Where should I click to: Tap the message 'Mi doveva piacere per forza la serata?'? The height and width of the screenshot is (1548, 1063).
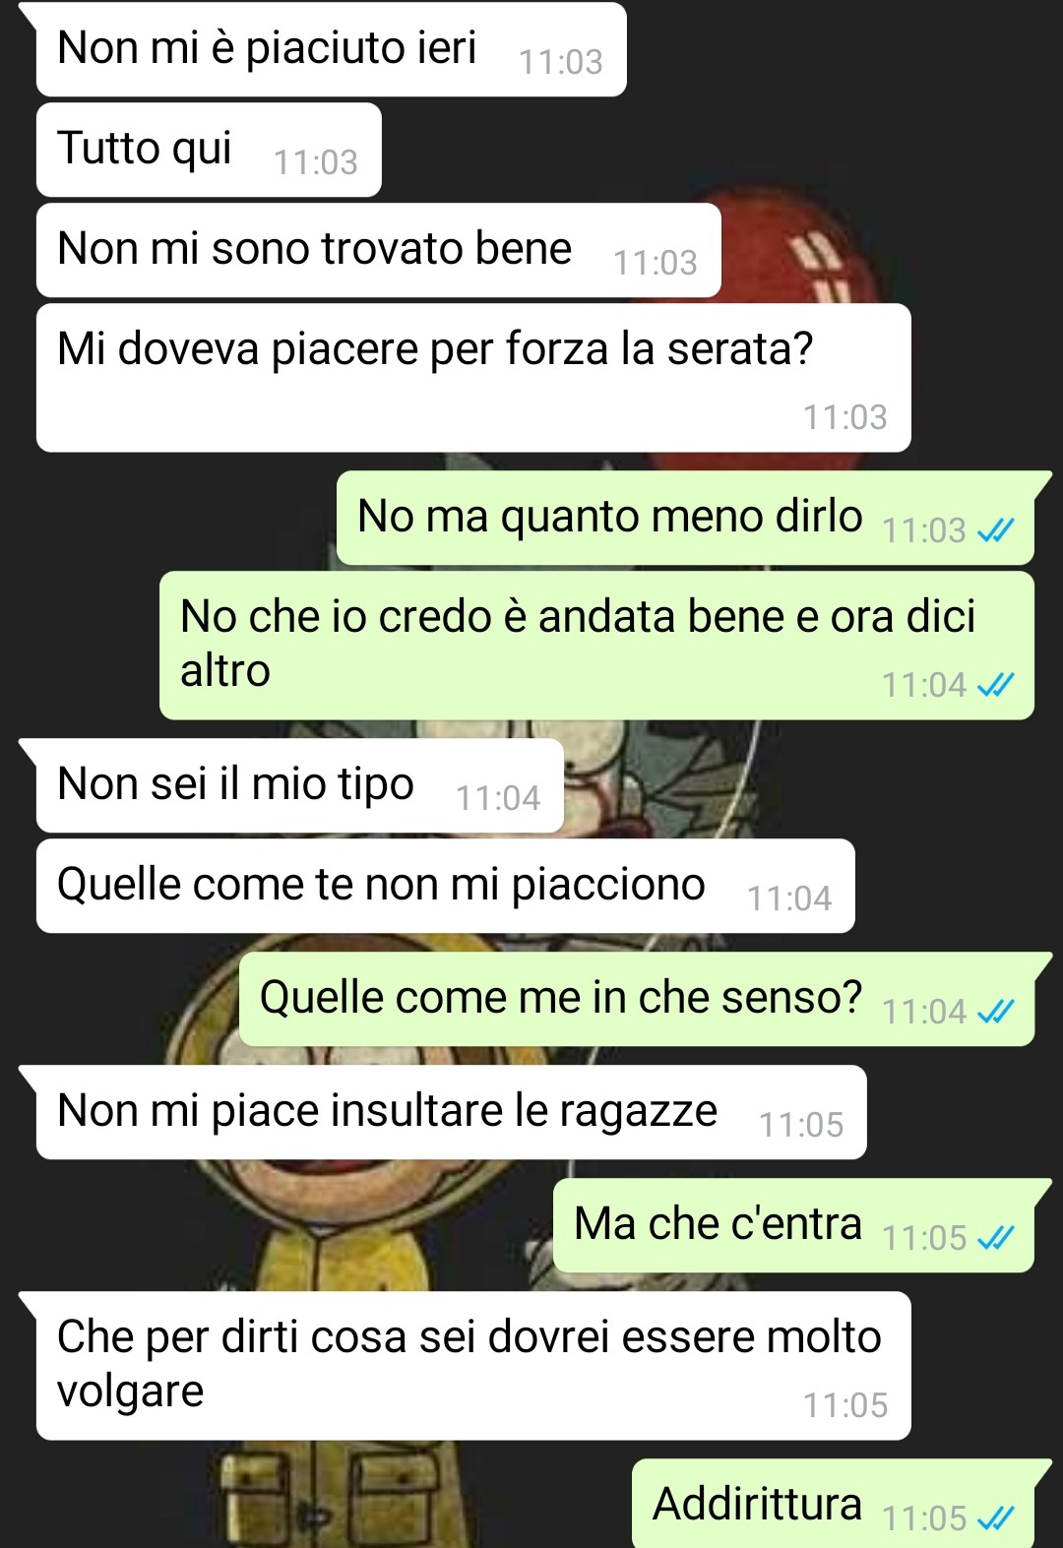[473, 378]
